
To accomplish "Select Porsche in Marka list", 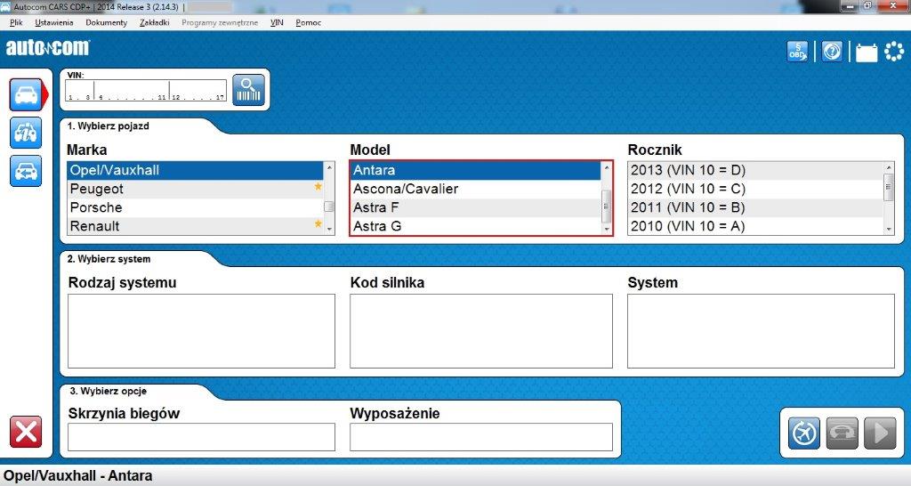I will pyautogui.click(x=195, y=207).
